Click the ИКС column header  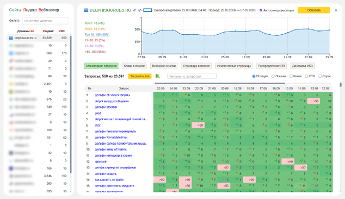pyautogui.click(x=61, y=31)
